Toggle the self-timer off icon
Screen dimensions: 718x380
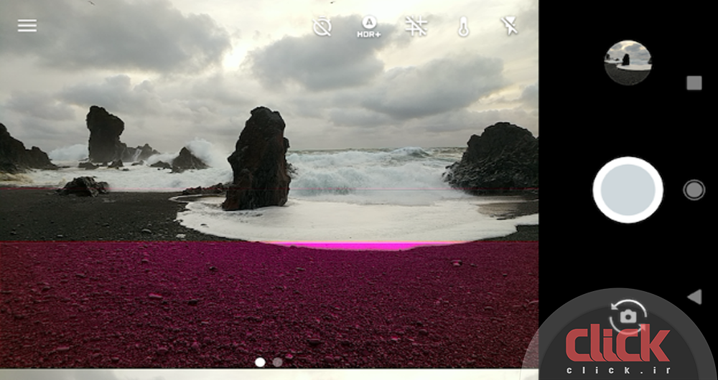coord(322,27)
